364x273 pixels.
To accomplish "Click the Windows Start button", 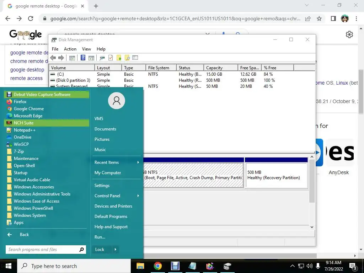I will point(9,266).
